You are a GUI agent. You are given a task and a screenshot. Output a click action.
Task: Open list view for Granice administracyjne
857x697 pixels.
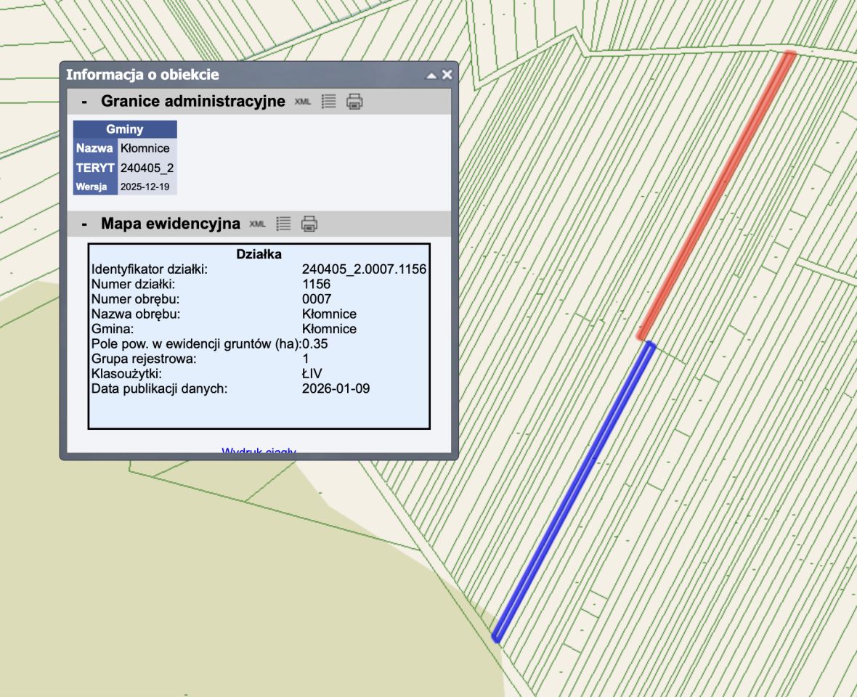(x=328, y=101)
